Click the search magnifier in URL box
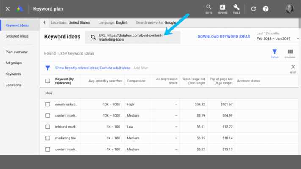Screen dimensions: 301x169 [93, 37]
